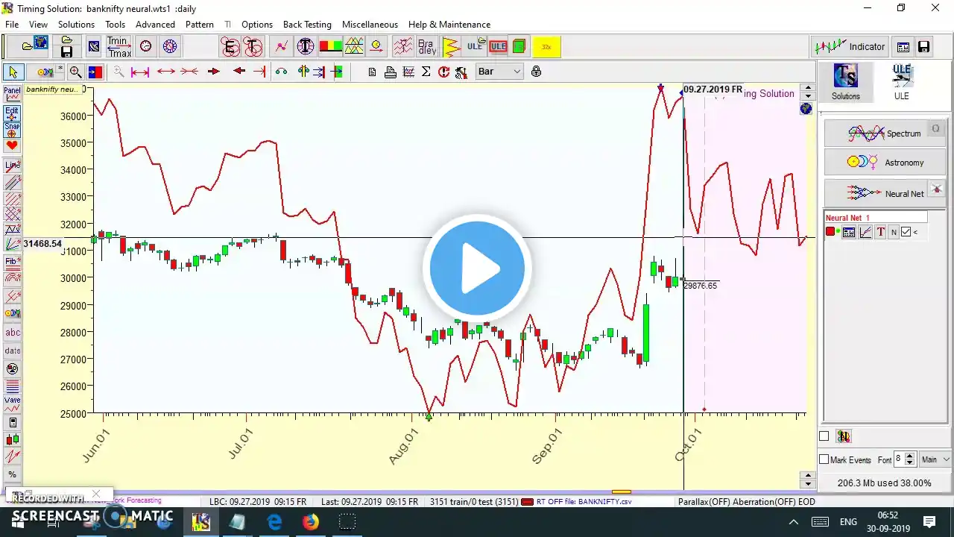Tick the empty checkbox above Mark Events
Viewport: 954px width, 537px height.
[824, 436]
